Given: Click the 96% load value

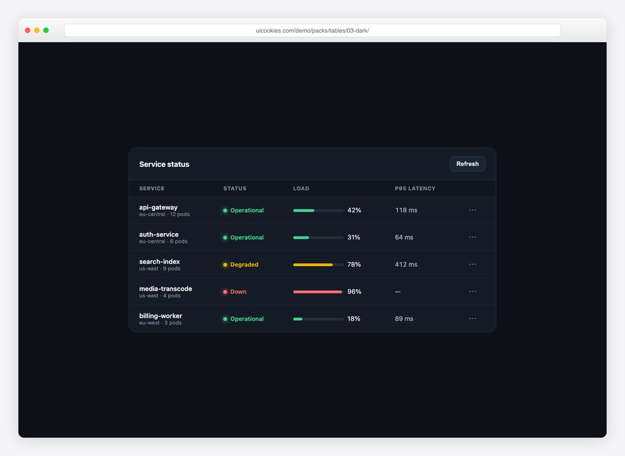Looking at the screenshot, I should tap(354, 292).
